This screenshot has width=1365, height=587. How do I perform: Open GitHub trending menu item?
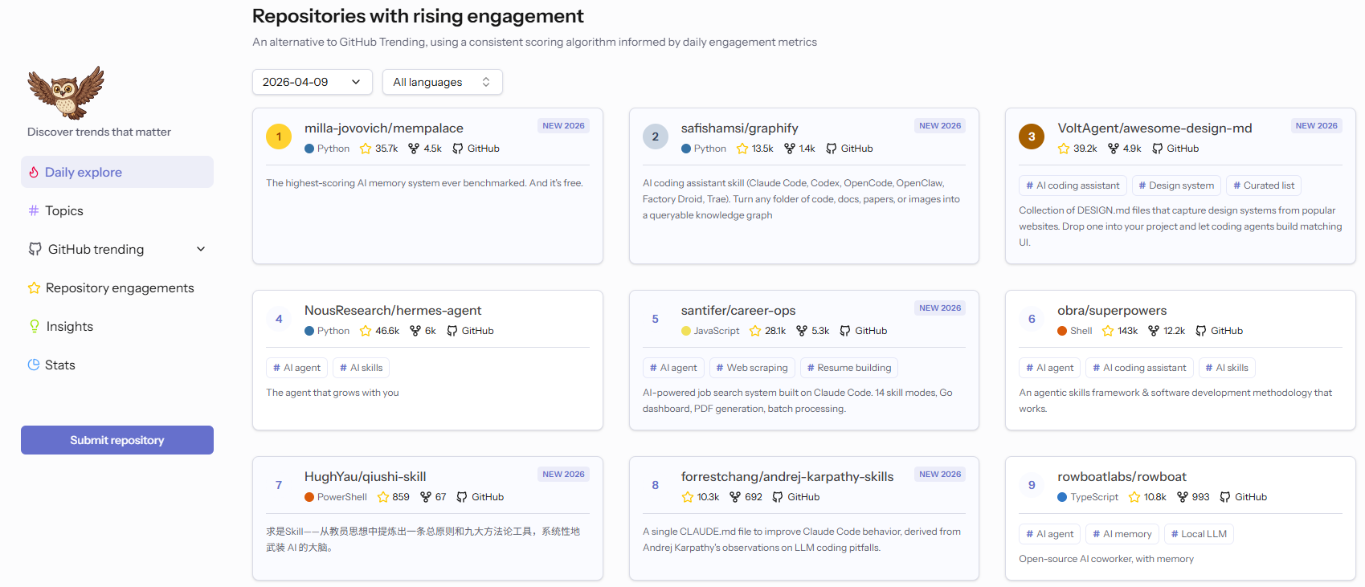[117, 249]
